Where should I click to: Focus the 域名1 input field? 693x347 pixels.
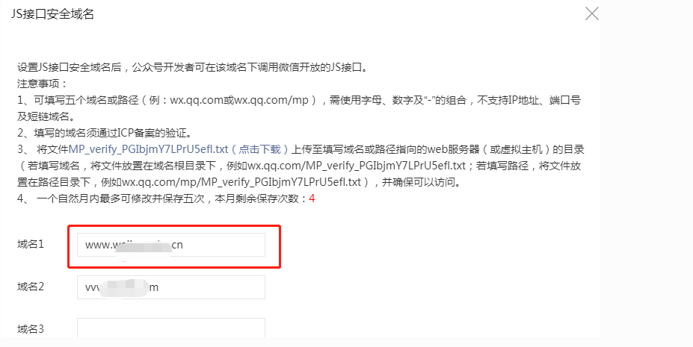(171, 245)
